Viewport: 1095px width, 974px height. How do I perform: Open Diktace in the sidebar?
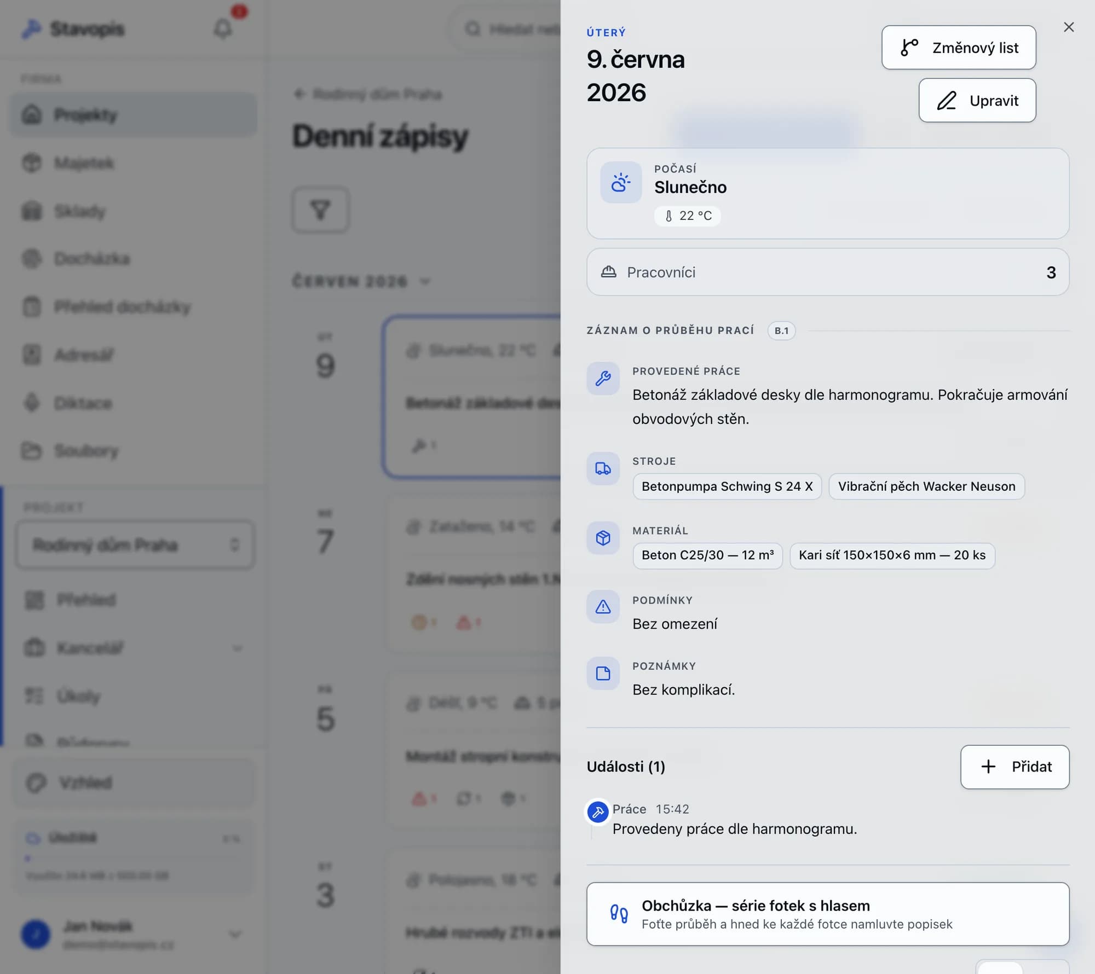(134, 403)
